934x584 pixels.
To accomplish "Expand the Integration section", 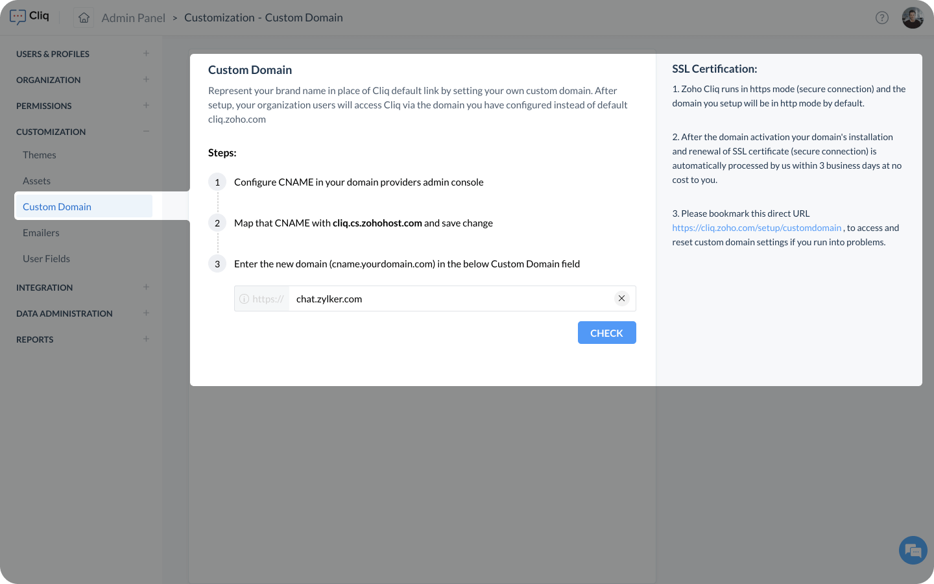I will pyautogui.click(x=146, y=287).
